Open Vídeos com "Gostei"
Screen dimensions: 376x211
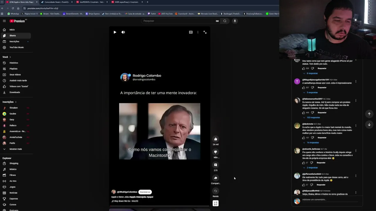(x=15, y=86)
